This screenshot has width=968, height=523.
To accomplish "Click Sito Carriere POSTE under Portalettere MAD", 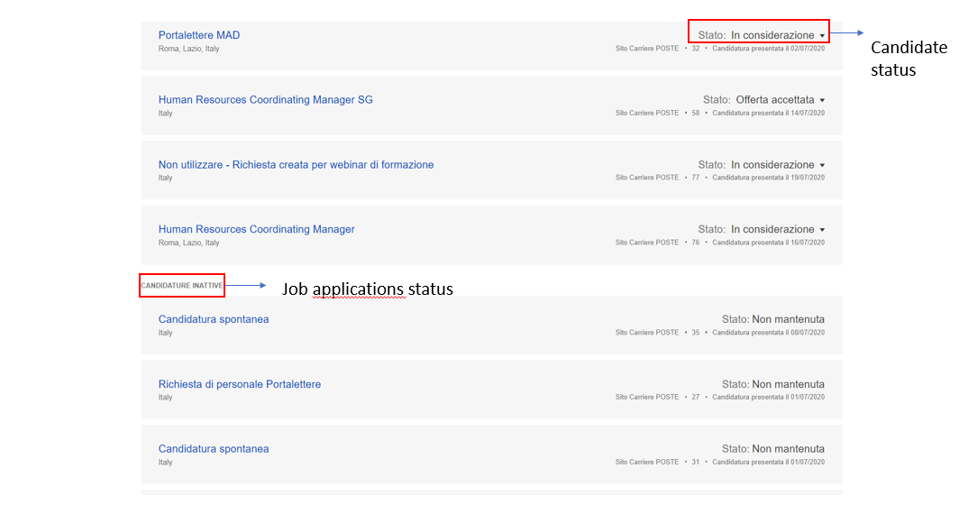I will coord(646,48).
